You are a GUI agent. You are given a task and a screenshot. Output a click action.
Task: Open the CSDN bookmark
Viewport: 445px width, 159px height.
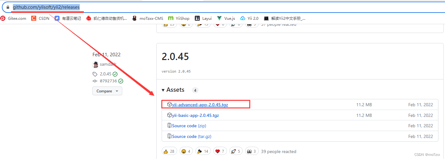[40, 18]
